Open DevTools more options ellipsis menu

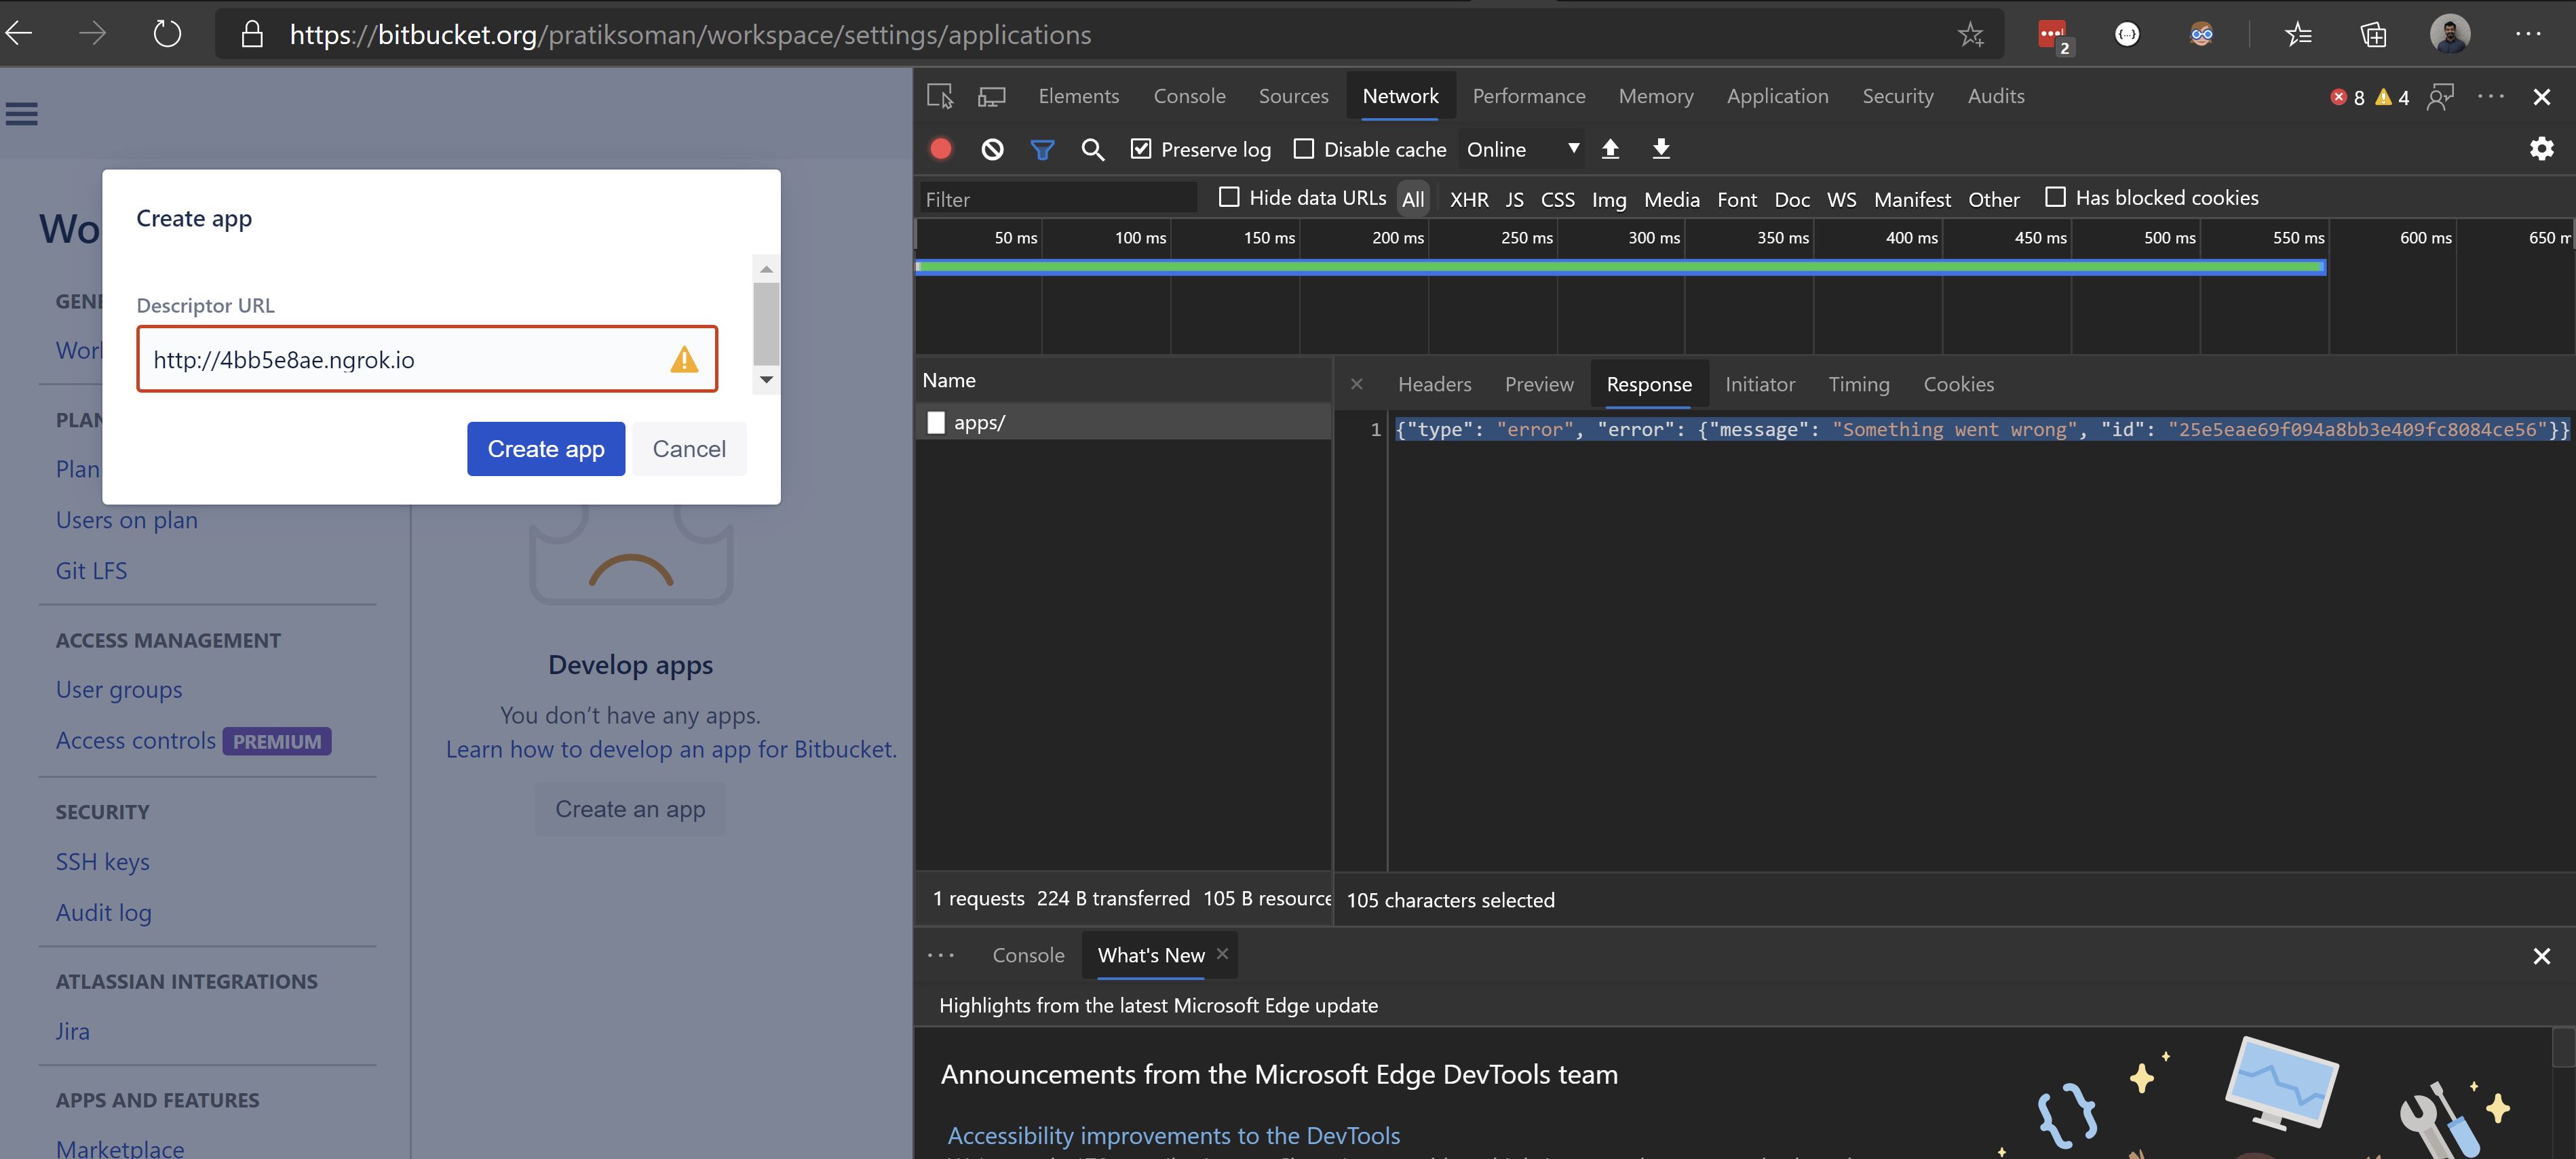click(2491, 96)
